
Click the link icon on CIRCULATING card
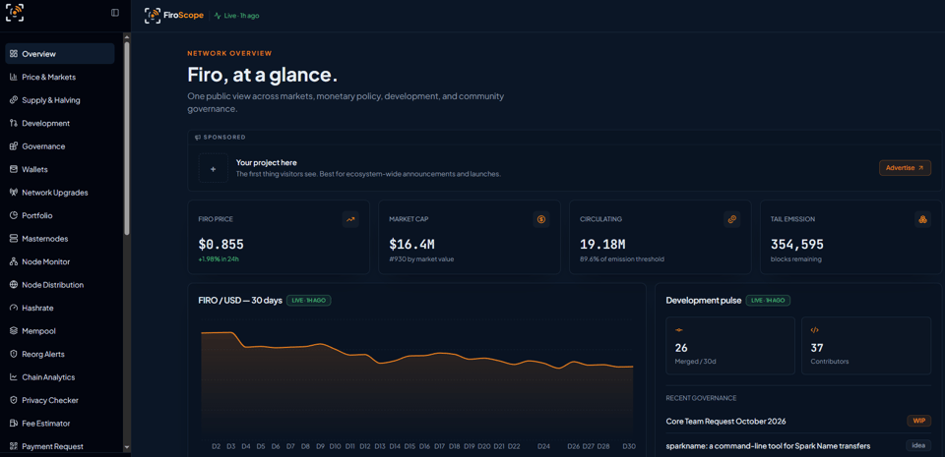731,219
